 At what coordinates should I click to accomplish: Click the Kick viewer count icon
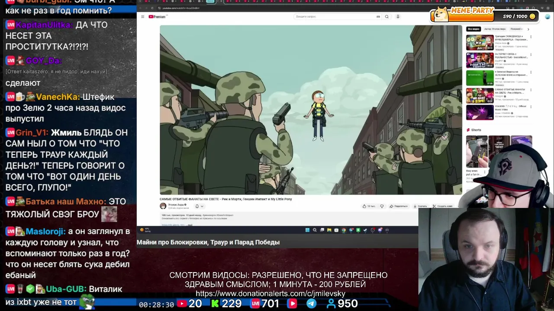point(215,304)
